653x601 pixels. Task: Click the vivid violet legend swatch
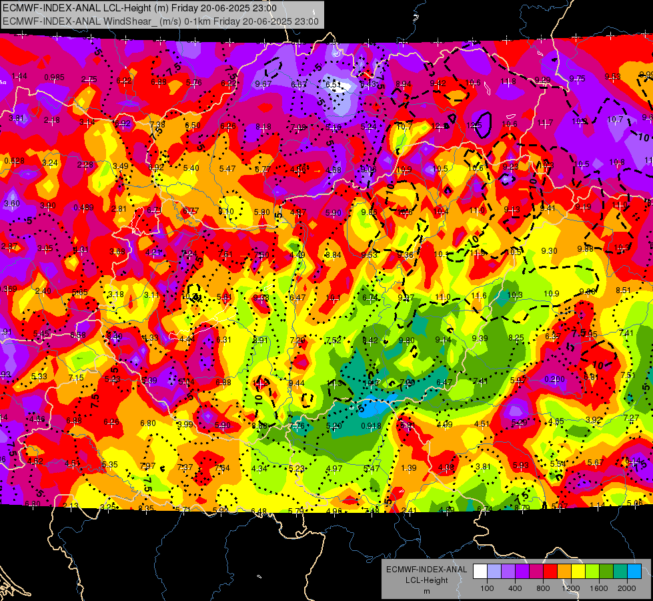(x=522, y=572)
